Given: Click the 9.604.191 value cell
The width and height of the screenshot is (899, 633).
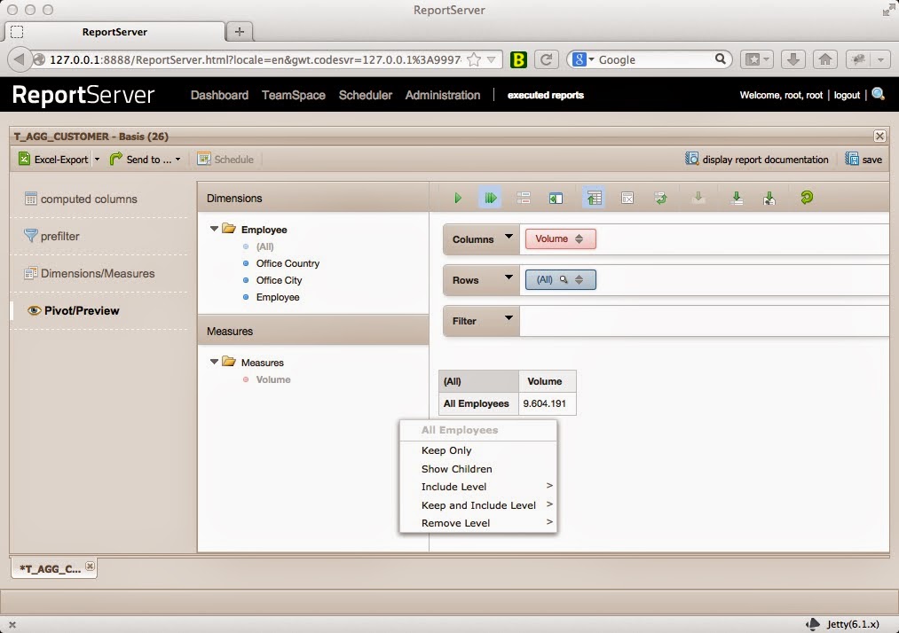Looking at the screenshot, I should click(547, 403).
